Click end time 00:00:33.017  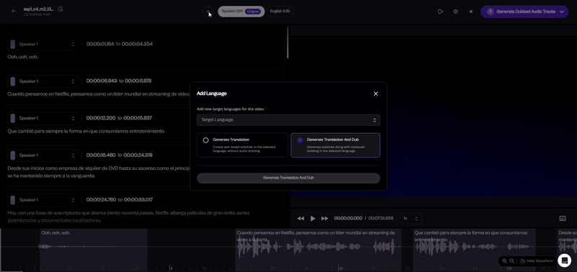(x=138, y=200)
